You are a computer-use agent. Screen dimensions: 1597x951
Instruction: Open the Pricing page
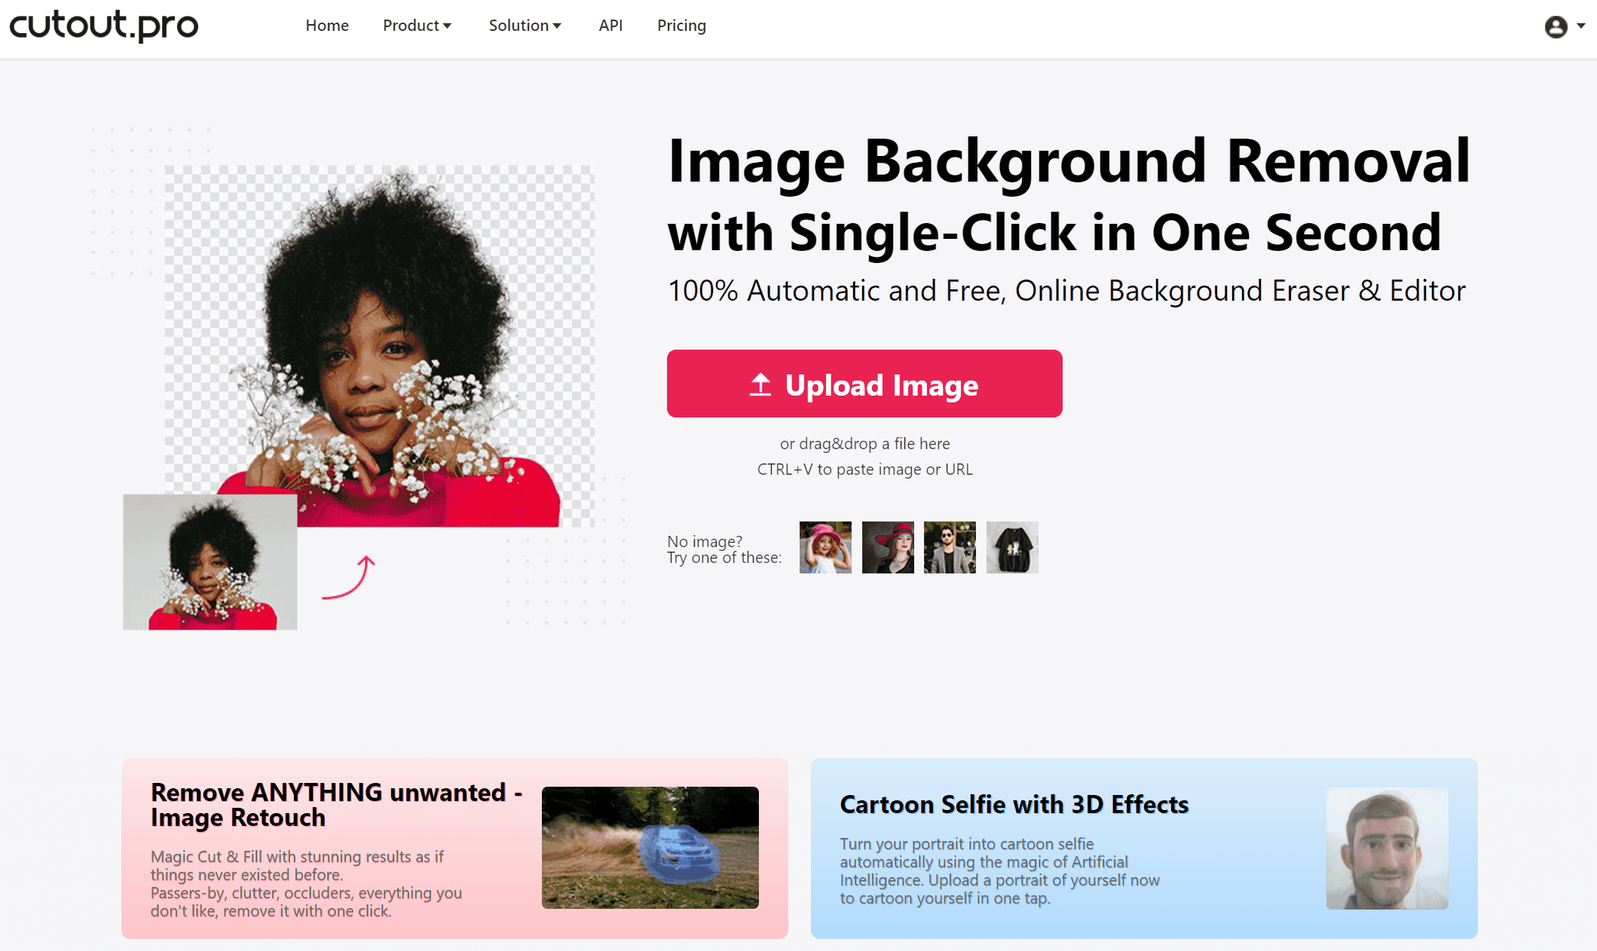click(681, 26)
